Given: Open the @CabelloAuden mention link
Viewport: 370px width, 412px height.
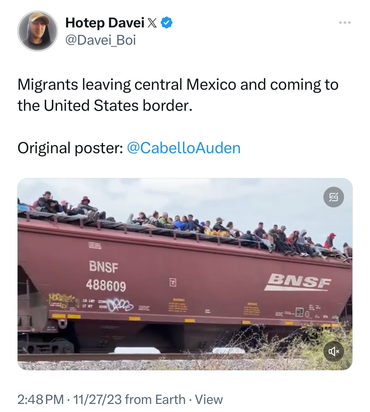Looking at the screenshot, I should click(184, 148).
